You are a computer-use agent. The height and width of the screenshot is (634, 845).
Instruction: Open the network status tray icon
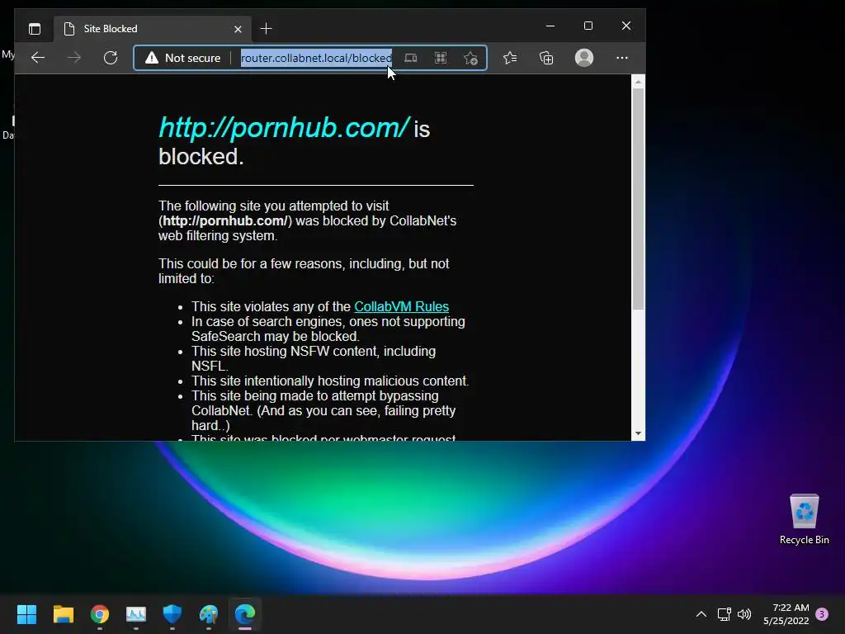pyautogui.click(x=725, y=614)
